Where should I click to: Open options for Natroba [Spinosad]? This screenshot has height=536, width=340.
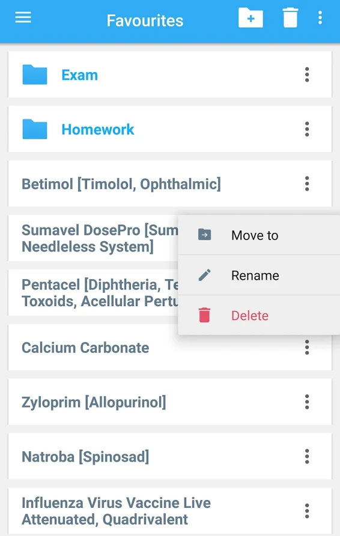click(307, 456)
